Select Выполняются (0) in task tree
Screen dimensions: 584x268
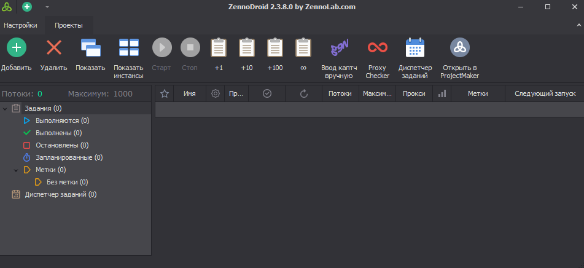pyautogui.click(x=62, y=120)
